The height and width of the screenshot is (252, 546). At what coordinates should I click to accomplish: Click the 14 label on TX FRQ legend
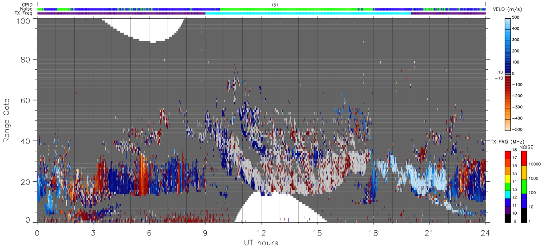coord(514,182)
